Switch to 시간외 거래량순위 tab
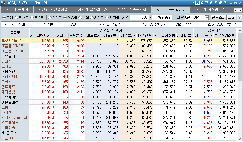 point(210,10)
